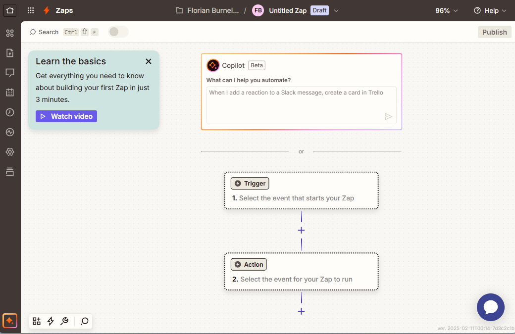Open the wrench tools icon
Image resolution: width=515 pixels, height=334 pixels.
(x=64, y=321)
